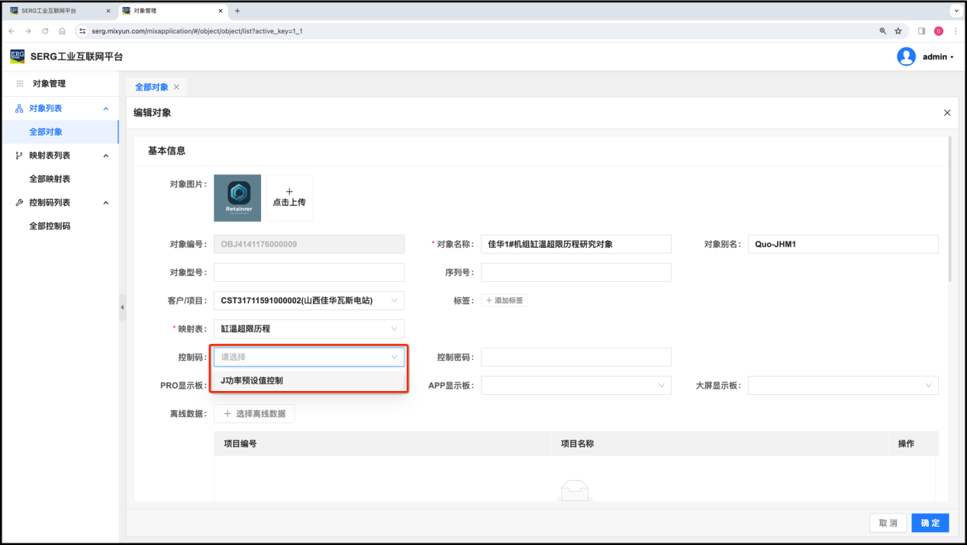Open the APP显示板 dropdown

(x=575, y=386)
